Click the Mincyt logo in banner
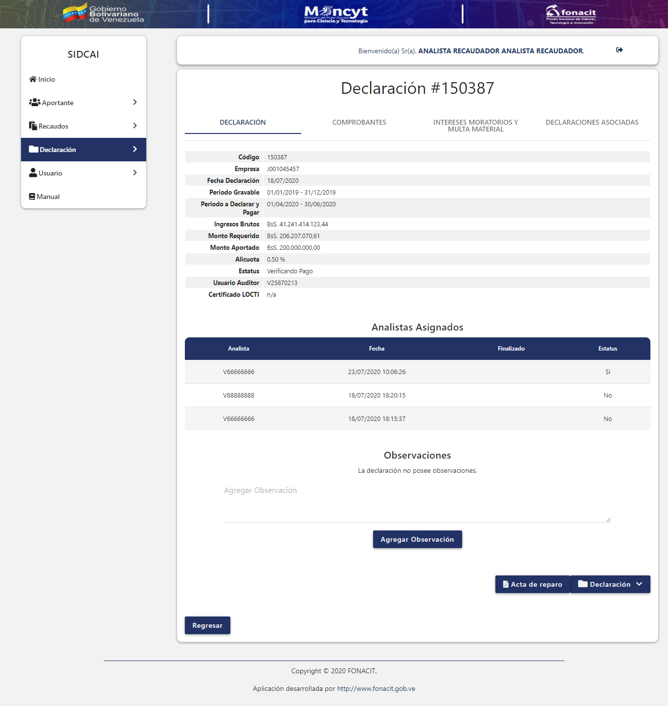668x706 pixels. [x=336, y=14]
